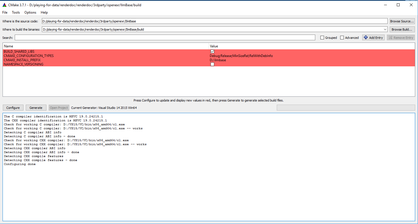Uncheck the BUILD_SHARED_LIBS checkbox
Image resolution: width=418 pixels, height=224 pixels.
tap(212, 52)
